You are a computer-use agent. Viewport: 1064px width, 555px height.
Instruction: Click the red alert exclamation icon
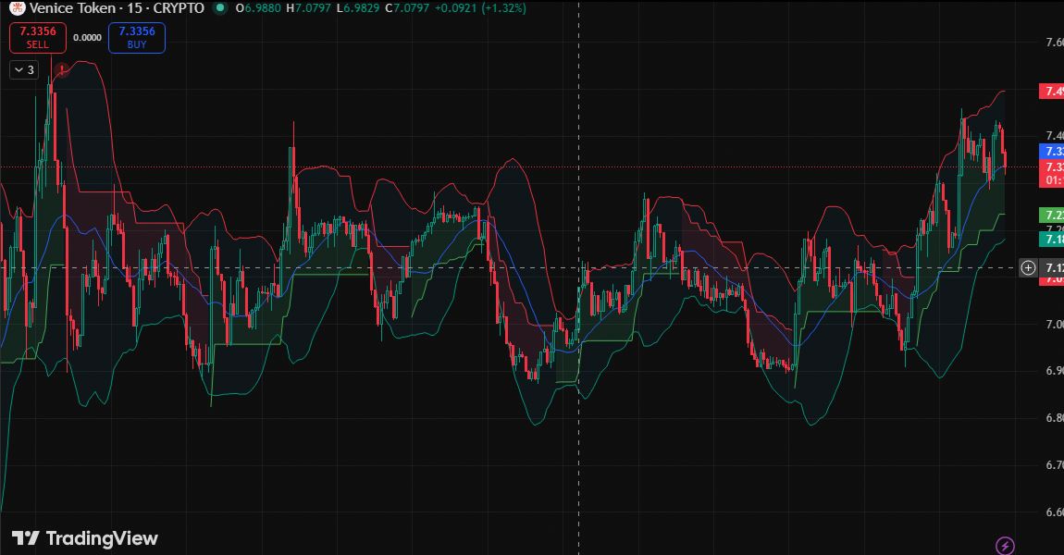coord(62,69)
